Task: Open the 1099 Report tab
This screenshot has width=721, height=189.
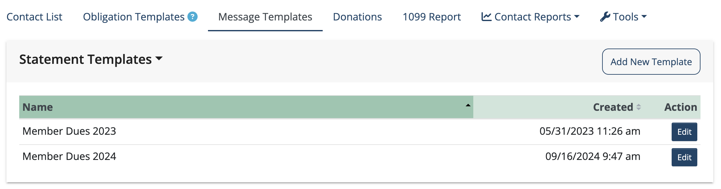Action: (432, 17)
